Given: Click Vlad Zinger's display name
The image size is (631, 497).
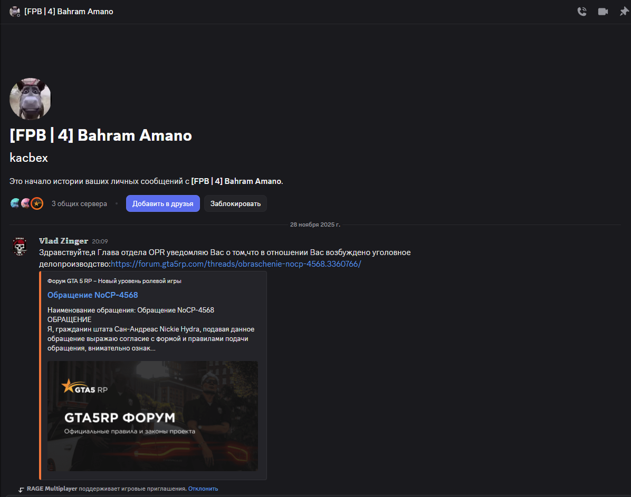Looking at the screenshot, I should (x=63, y=241).
